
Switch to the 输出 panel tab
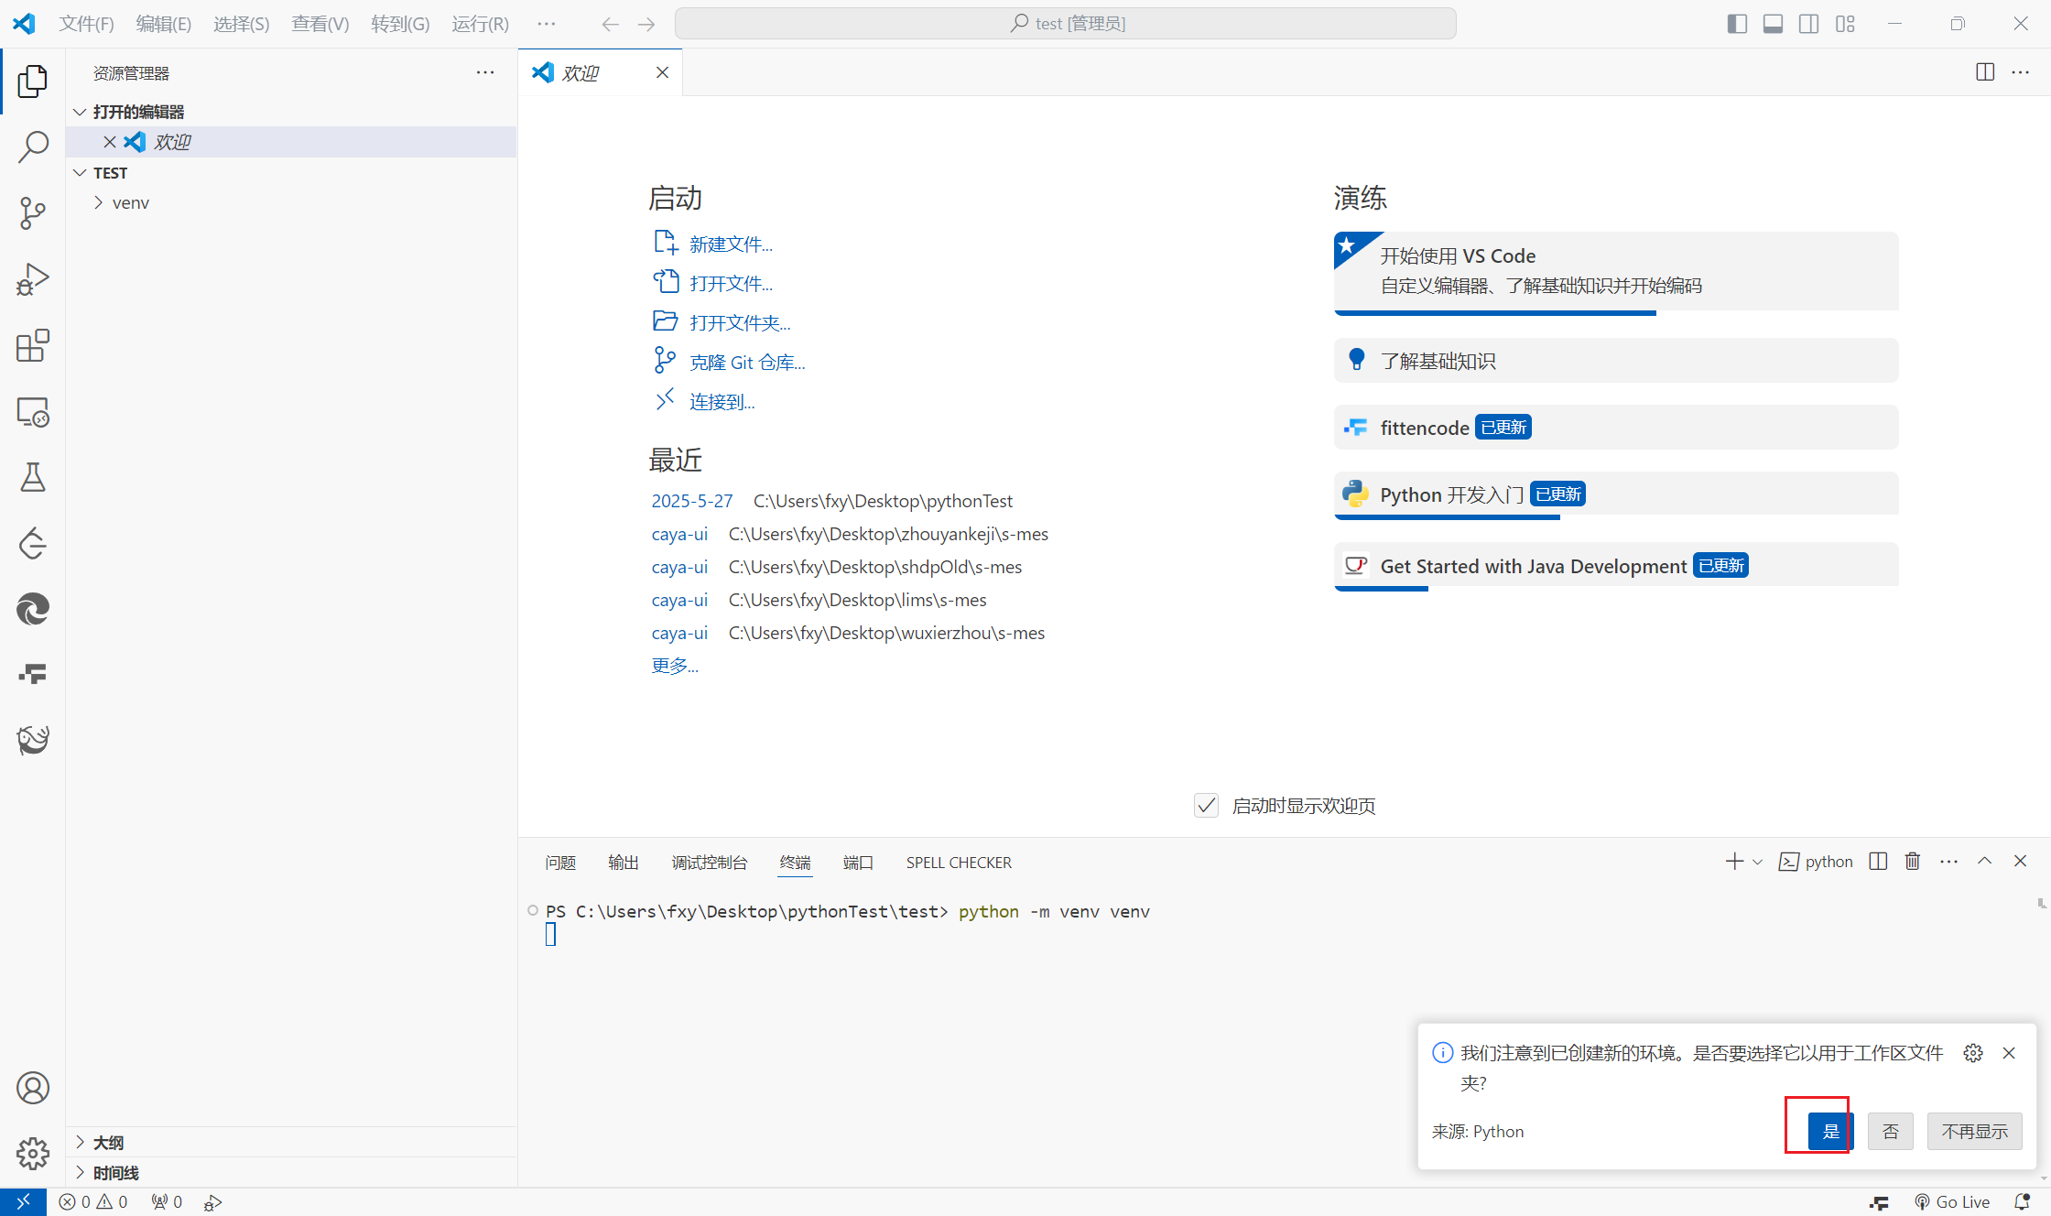tap(623, 863)
